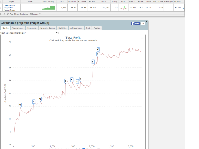Switch to the Opponents tab
The image size is (199, 149).
tap(32, 28)
